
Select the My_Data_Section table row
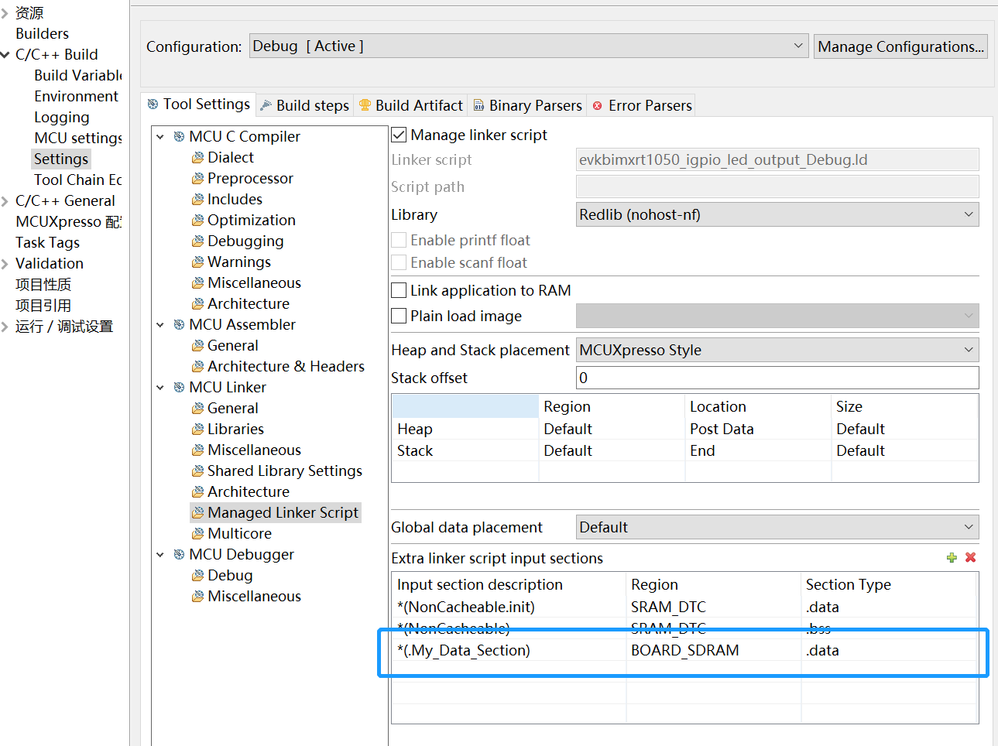point(463,650)
